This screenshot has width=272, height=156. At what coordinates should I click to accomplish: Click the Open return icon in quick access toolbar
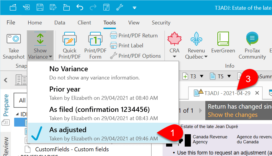(x=13, y=7)
